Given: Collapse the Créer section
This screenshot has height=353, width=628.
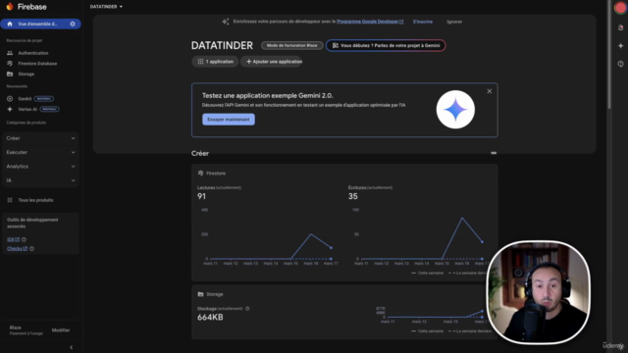Looking at the screenshot, I should (x=494, y=153).
